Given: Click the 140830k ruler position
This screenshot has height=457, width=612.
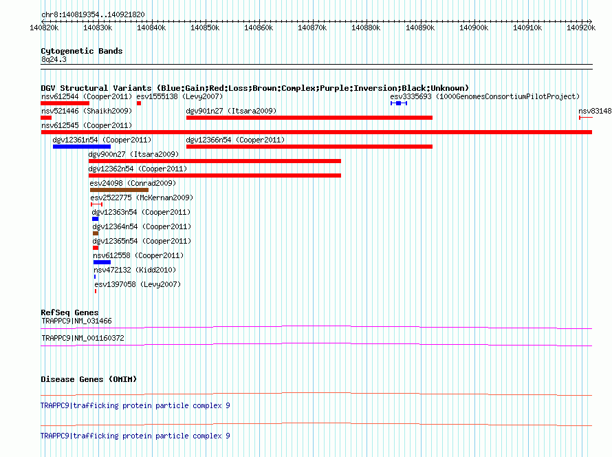Looking at the screenshot, I should pyautogui.click(x=98, y=28).
